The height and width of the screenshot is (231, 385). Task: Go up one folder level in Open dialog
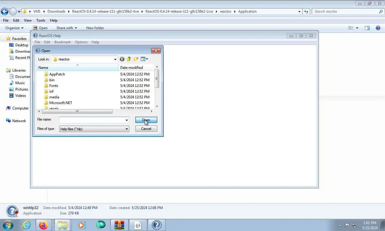[x=129, y=59]
